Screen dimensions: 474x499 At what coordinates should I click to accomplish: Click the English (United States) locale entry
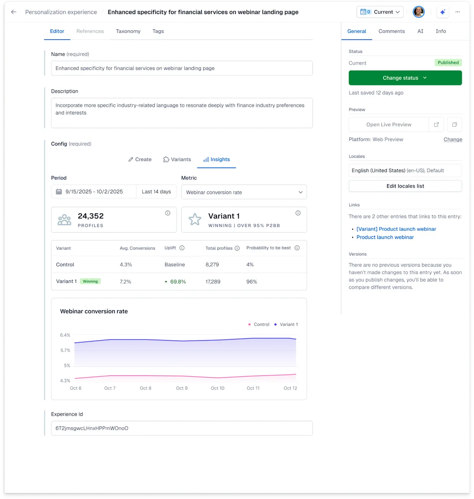pos(405,171)
